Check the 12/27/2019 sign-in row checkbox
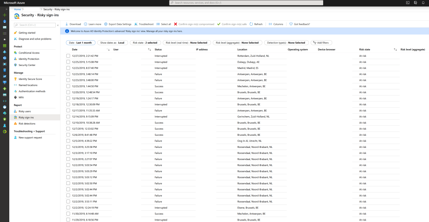The height and width of the screenshot is (222, 429). click(x=68, y=56)
